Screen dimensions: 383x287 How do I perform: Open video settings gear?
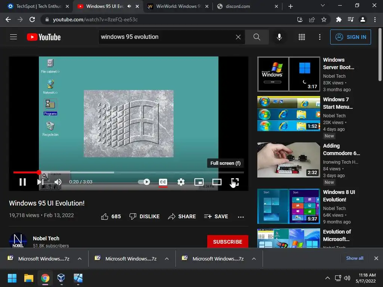tap(181, 182)
